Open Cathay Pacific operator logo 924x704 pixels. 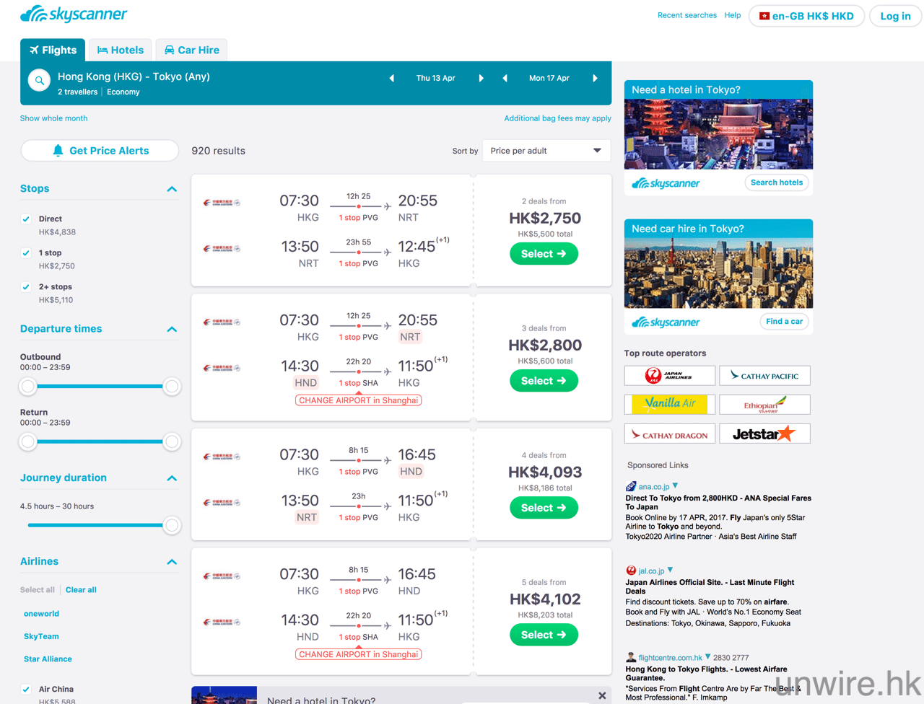click(x=764, y=376)
